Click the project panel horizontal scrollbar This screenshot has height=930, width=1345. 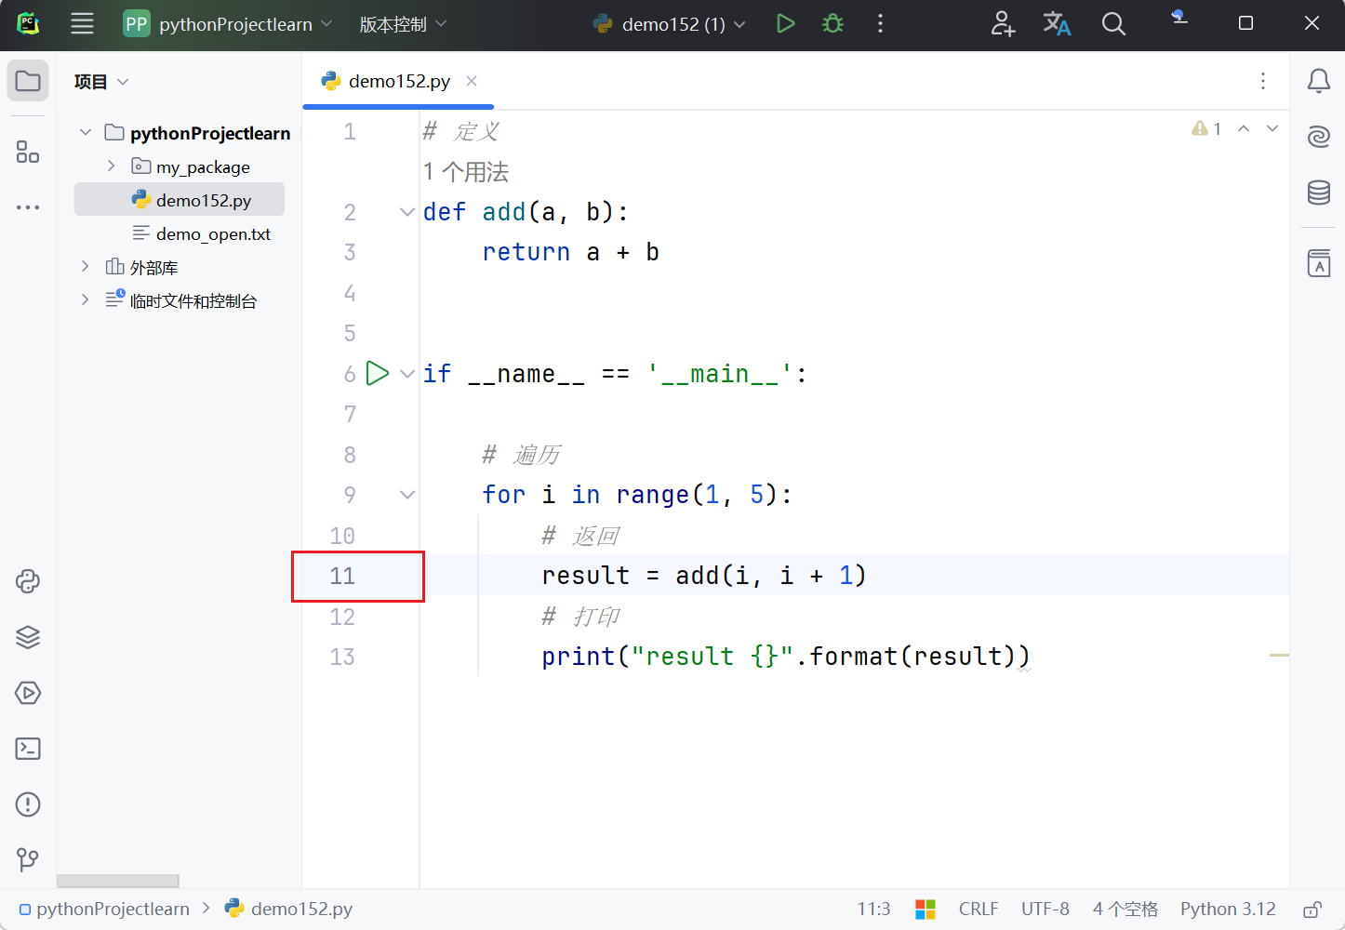click(x=117, y=881)
